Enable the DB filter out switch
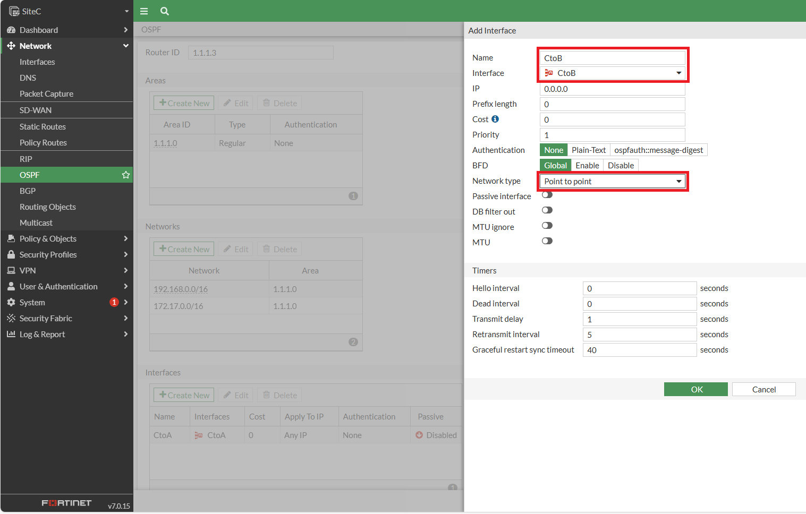This screenshot has width=806, height=514. click(x=547, y=210)
